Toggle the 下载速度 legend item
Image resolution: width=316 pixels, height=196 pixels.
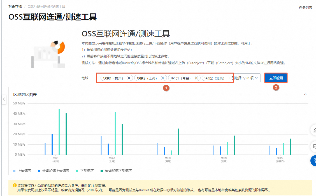(85, 171)
